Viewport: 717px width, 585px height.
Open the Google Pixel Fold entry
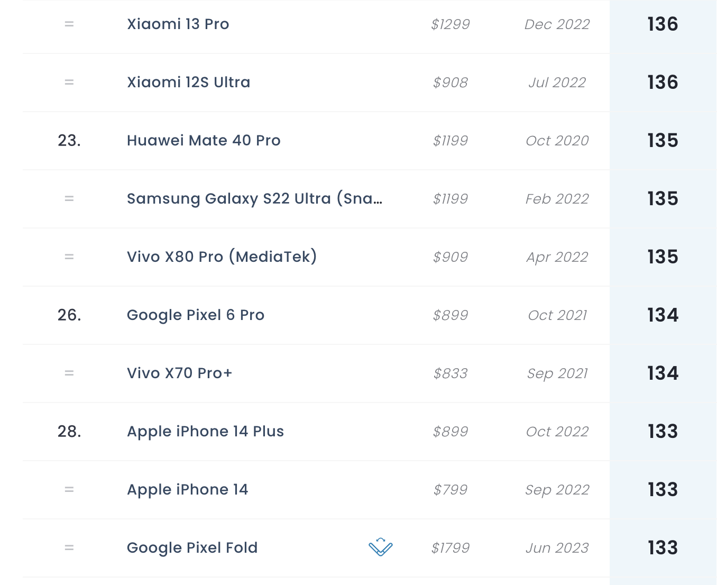pyautogui.click(x=192, y=548)
